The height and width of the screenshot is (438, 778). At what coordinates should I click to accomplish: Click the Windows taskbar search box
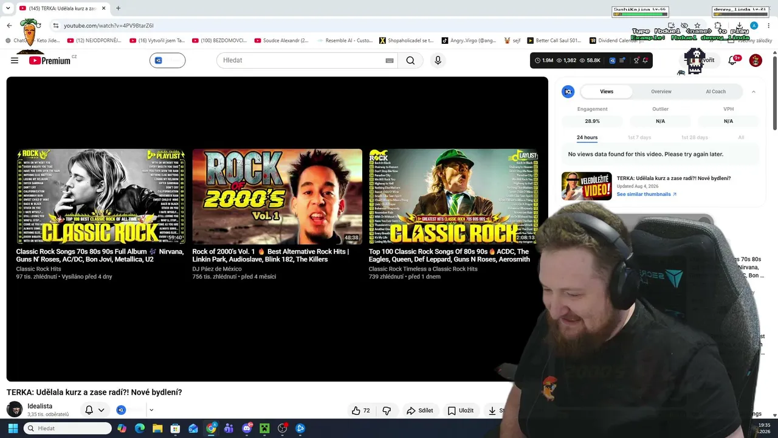pos(67,428)
